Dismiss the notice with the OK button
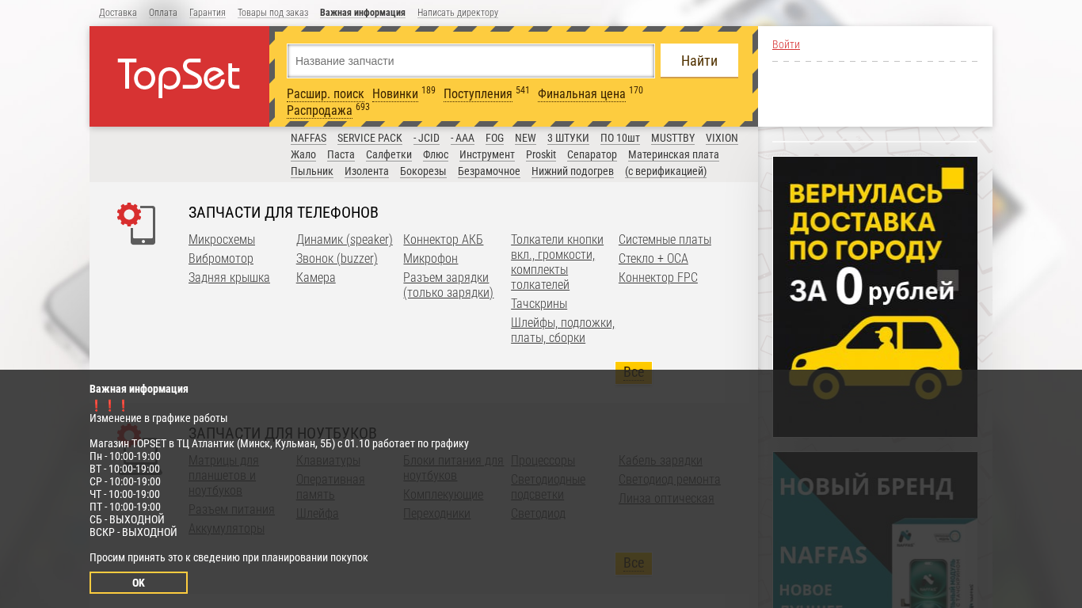 pos(139,583)
